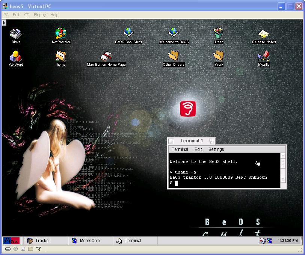Open the Edit menu in Terminal 1 window

coord(198,149)
